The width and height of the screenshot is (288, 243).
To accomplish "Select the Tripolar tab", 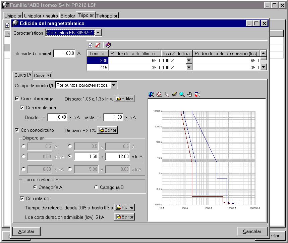I will click(85, 15).
